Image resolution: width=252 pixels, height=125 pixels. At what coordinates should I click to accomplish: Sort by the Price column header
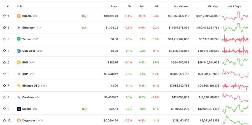click(114, 7)
